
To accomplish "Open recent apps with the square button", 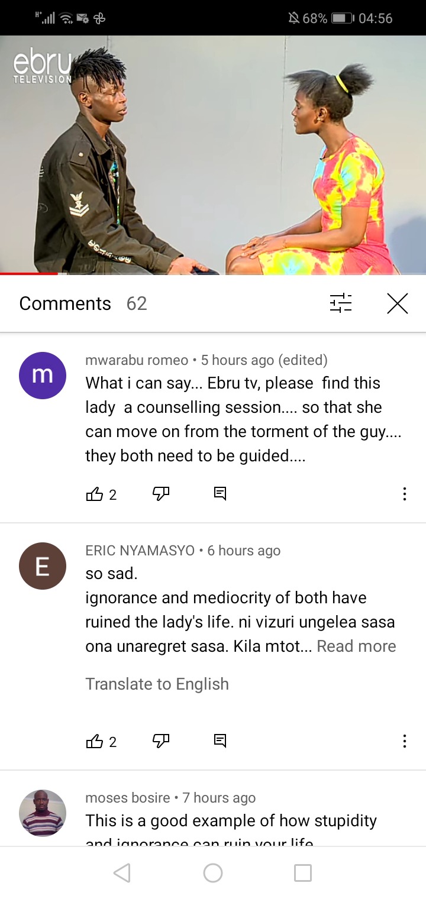I will 303,873.
